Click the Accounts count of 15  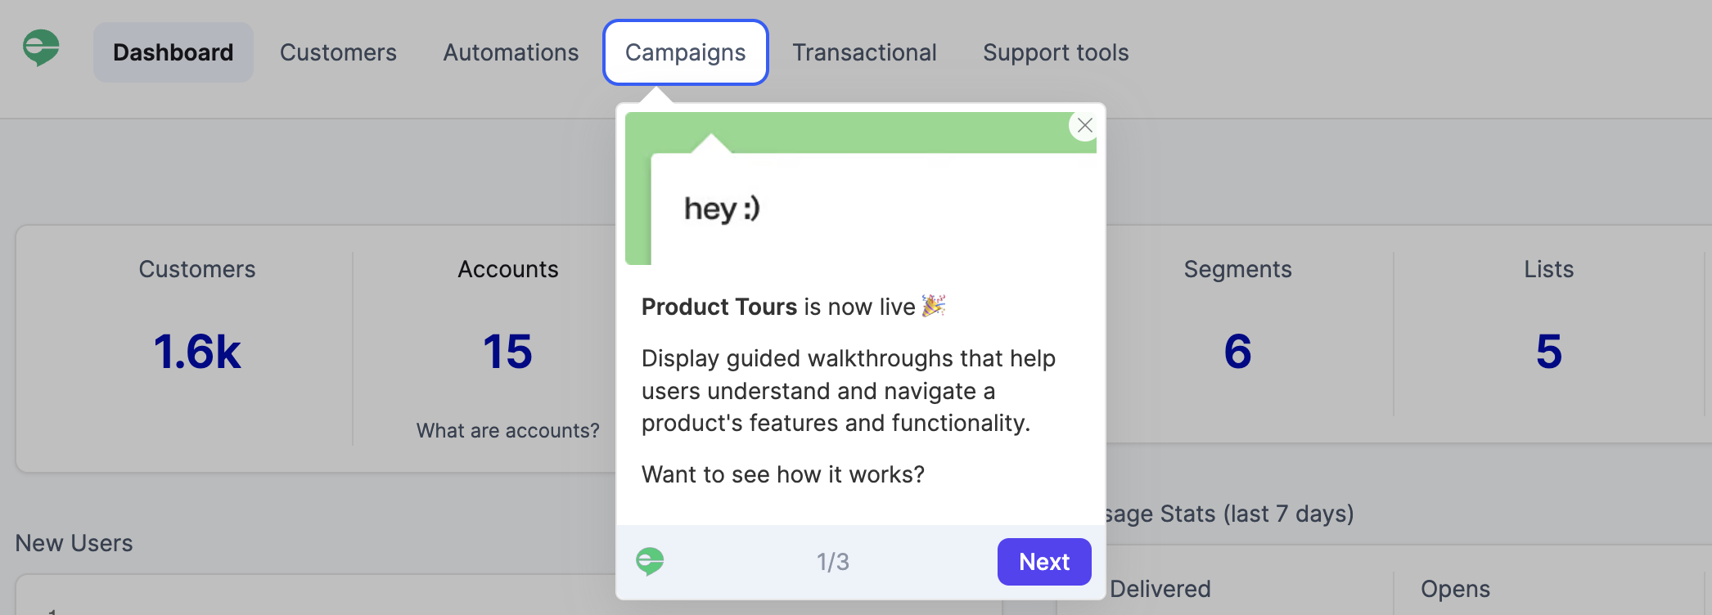coord(508,352)
